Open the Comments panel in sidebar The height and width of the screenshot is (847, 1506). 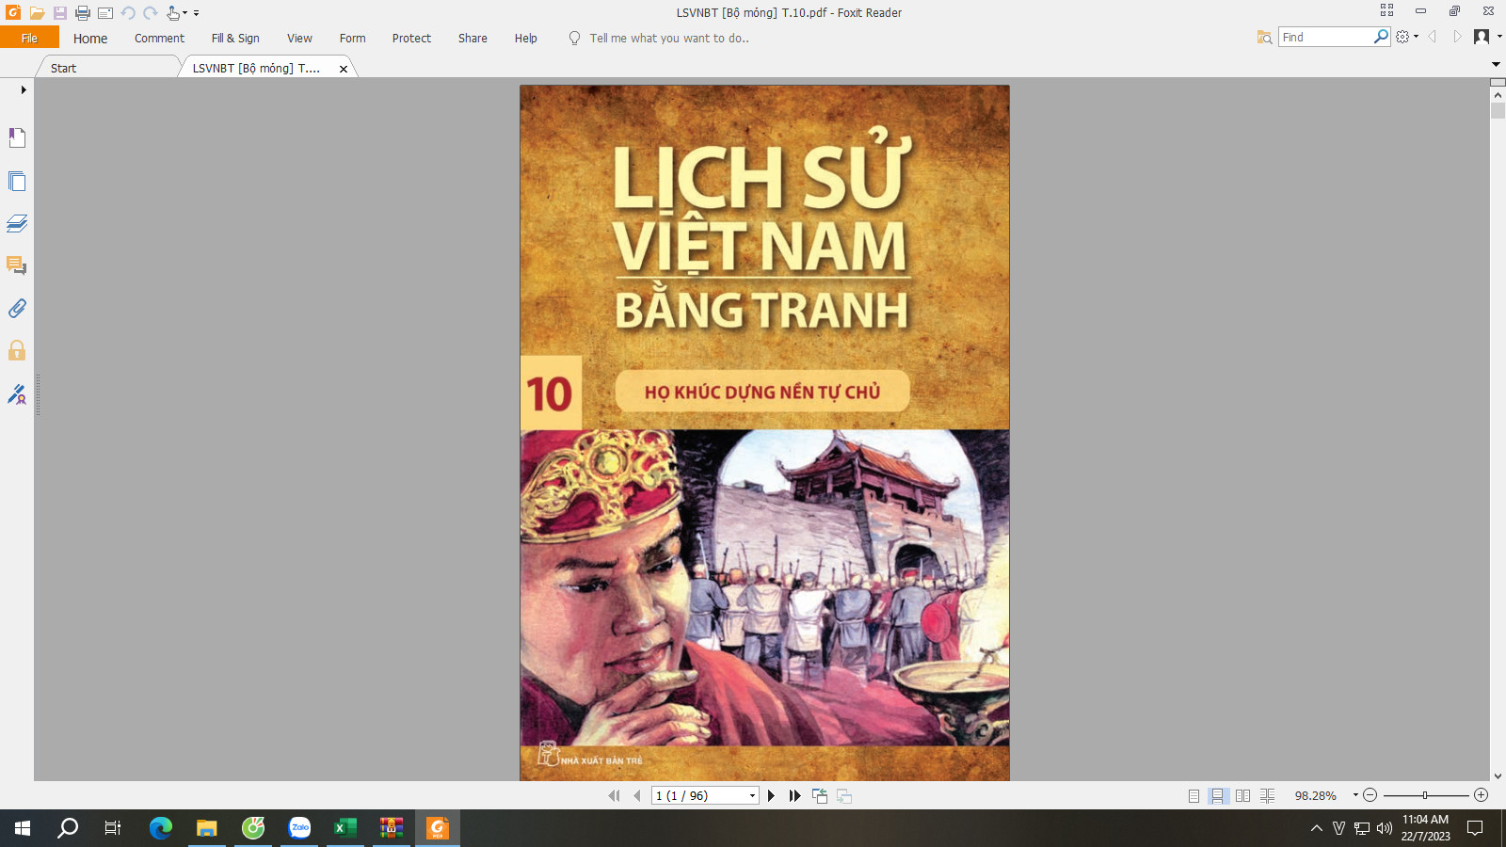pos(17,265)
